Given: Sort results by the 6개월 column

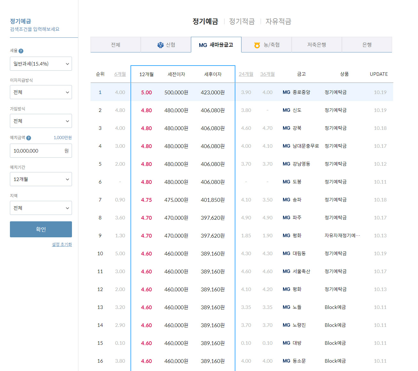Looking at the screenshot, I should 120,74.
